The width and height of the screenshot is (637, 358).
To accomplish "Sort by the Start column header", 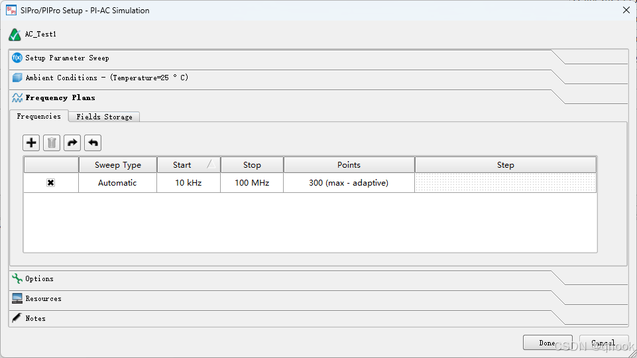I will (188, 165).
